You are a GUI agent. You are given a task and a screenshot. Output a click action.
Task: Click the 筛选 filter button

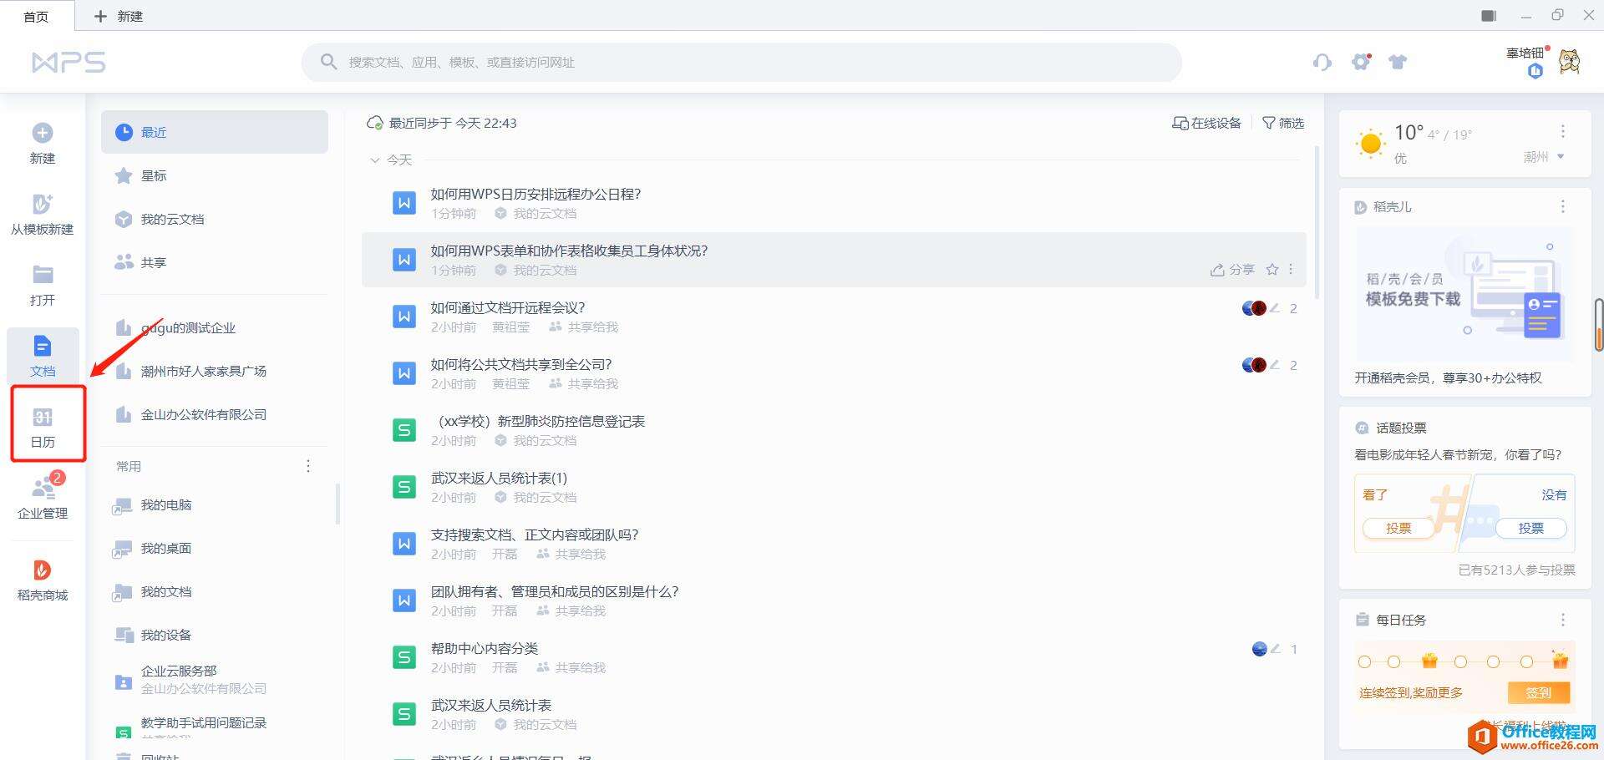pos(1283,123)
